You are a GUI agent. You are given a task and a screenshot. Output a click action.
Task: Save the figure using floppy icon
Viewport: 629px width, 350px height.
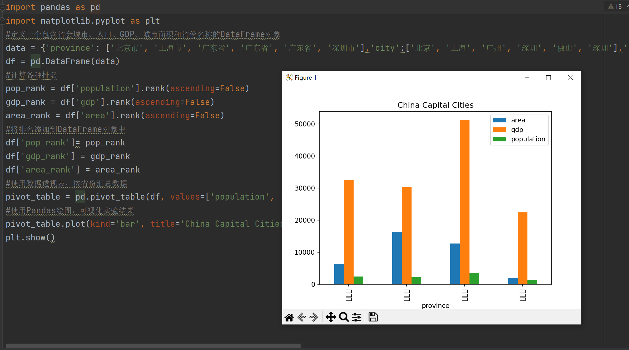373,317
